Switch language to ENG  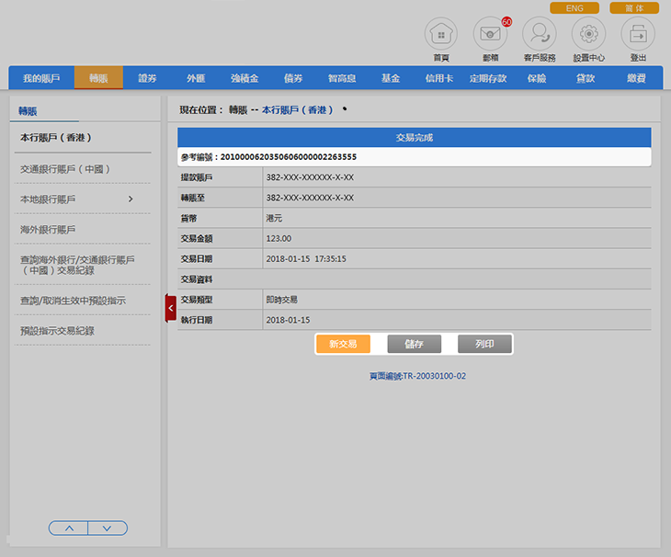coord(574,7)
